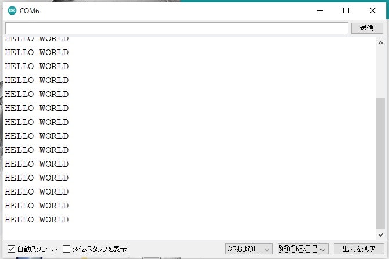
Task: Click the baud rate dropdown arrow
Action: tap(322, 249)
